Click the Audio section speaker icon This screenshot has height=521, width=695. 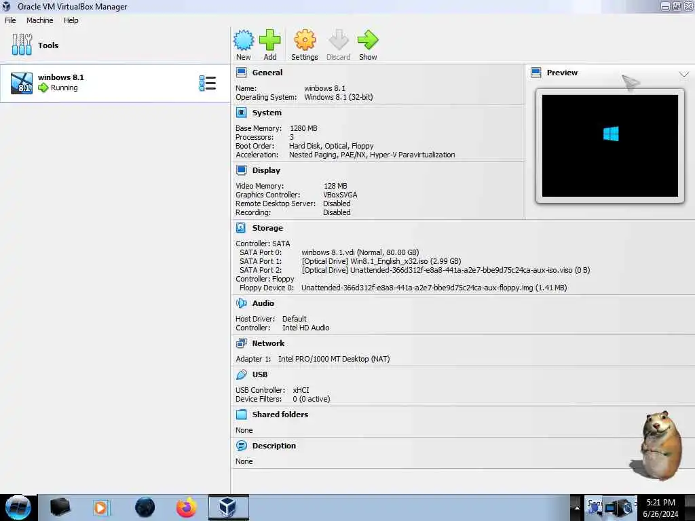[x=241, y=303]
